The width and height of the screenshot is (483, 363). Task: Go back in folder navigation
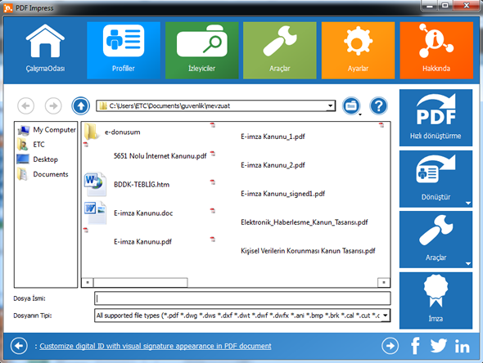click(x=26, y=105)
